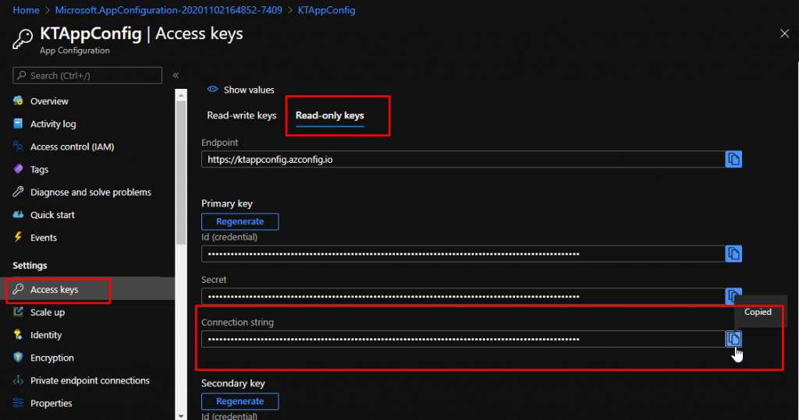Copy the Primary key Secret value

click(733, 296)
